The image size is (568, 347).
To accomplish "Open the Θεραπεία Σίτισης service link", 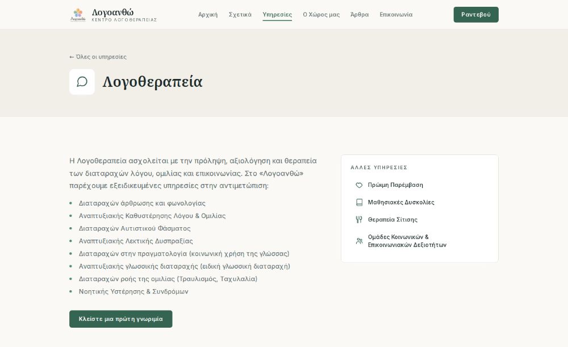I will pyautogui.click(x=420, y=219).
